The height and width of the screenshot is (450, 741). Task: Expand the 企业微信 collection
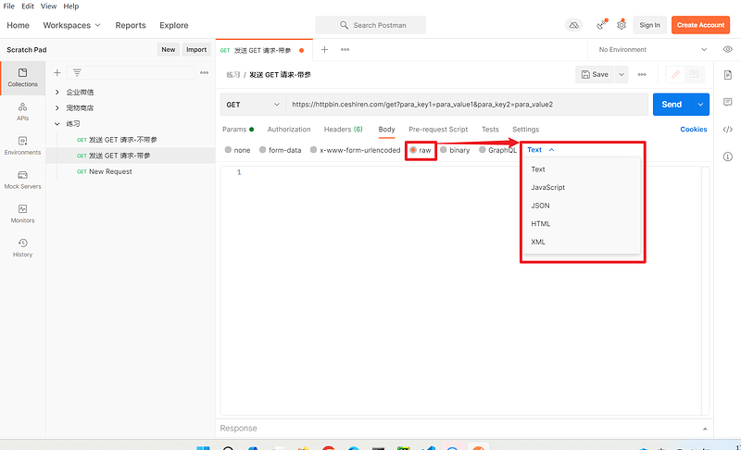click(57, 92)
